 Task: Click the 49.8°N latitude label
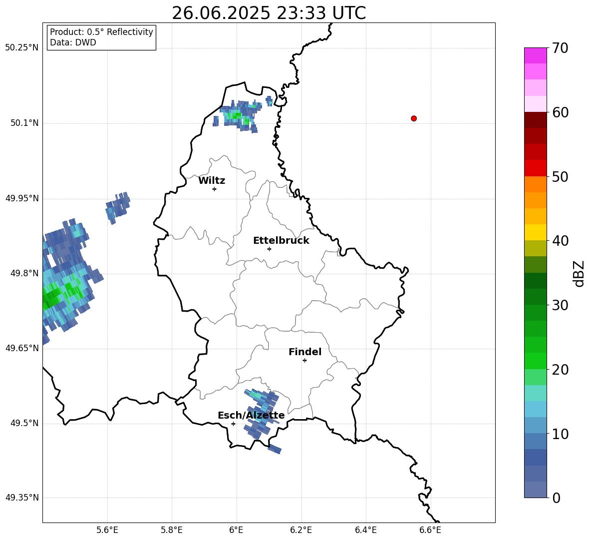coord(24,273)
